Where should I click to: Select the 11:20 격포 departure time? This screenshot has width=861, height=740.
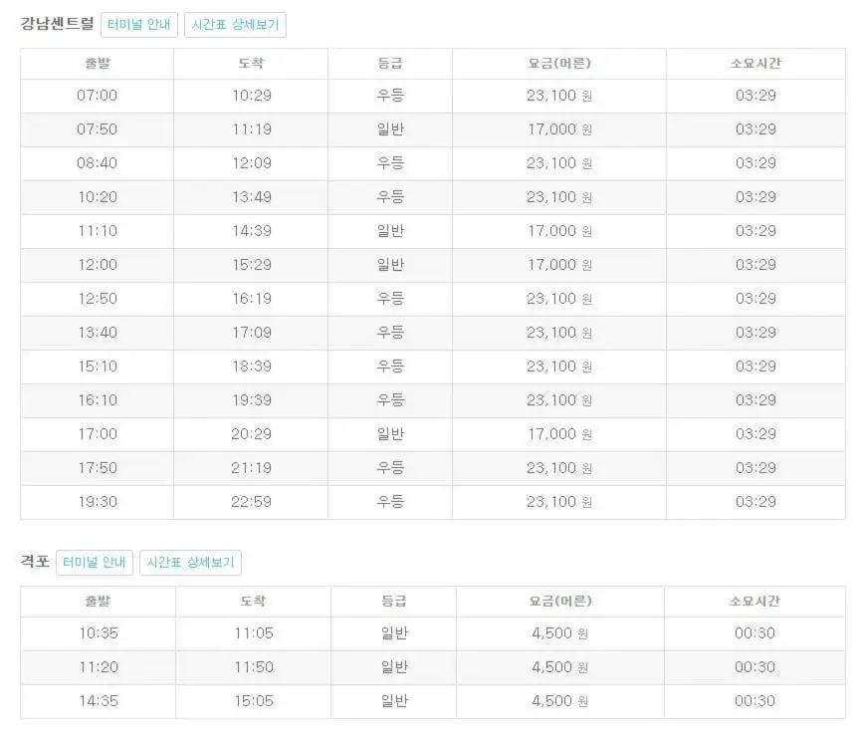[99, 667]
